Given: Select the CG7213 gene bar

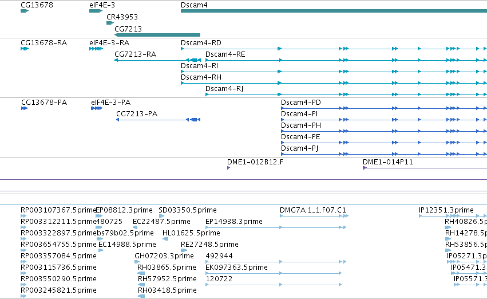Looking at the screenshot, I should point(157,35).
